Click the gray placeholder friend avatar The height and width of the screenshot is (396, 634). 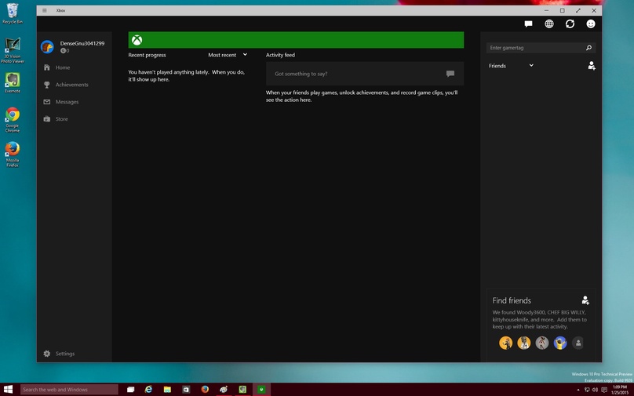[578, 343]
